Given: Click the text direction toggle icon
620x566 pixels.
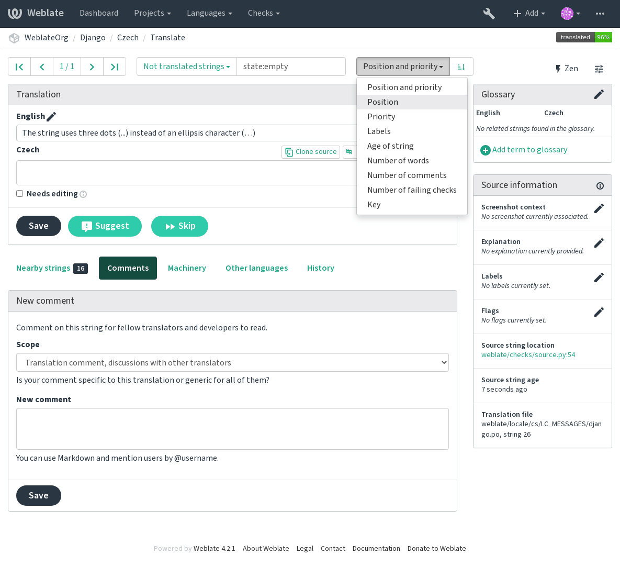Looking at the screenshot, I should [x=349, y=152].
